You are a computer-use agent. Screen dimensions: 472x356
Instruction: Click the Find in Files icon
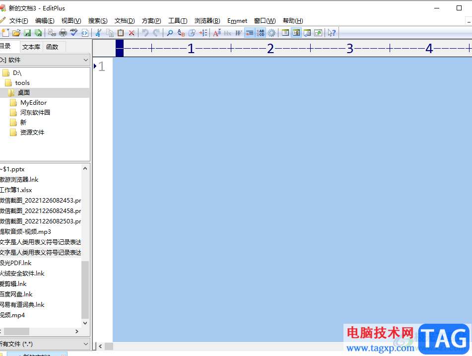(x=192, y=33)
